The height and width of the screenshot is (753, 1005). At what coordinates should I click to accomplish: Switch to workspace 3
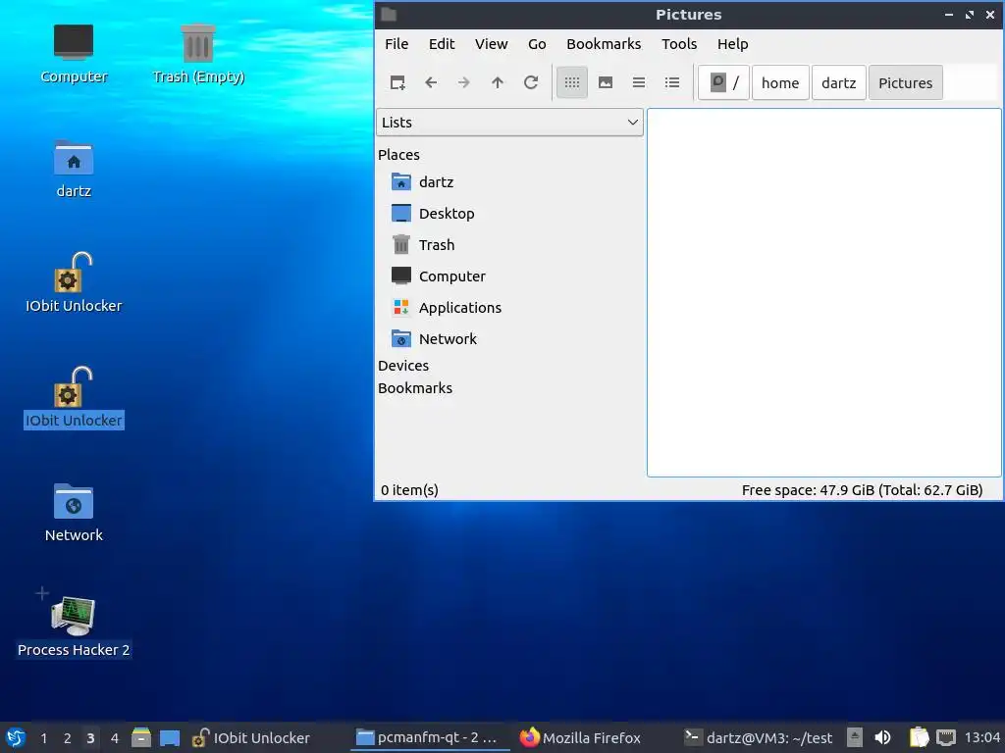[90, 738]
